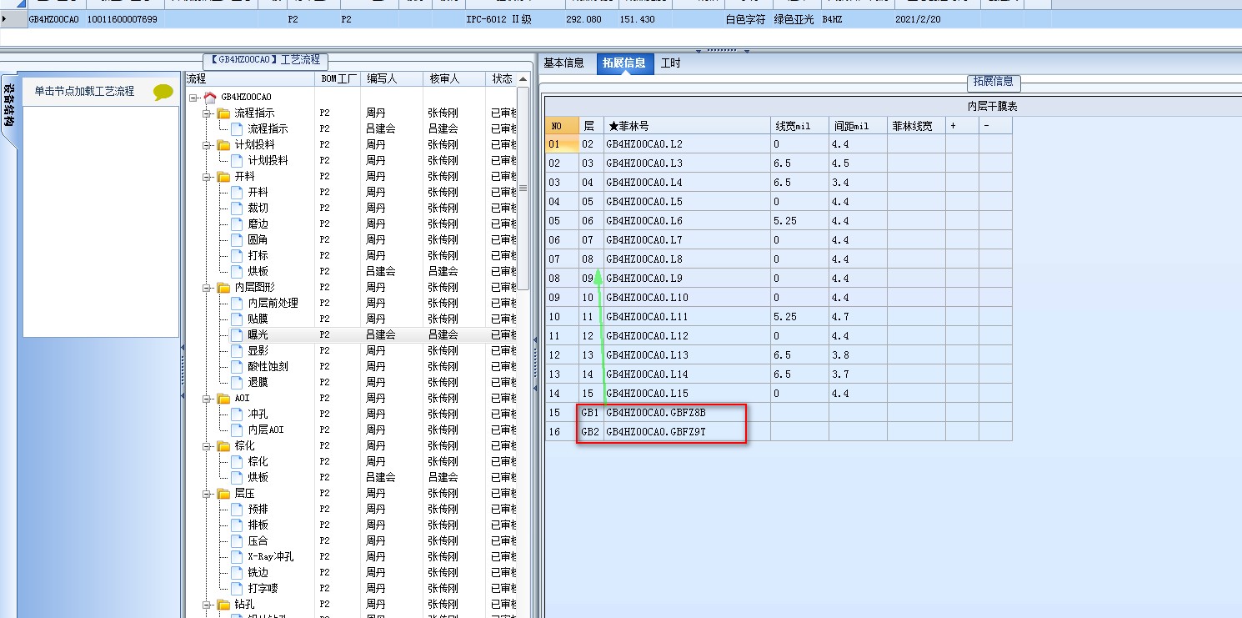The height and width of the screenshot is (618, 1242).
Task: Collapse the AOI folder node
Action: (207, 399)
